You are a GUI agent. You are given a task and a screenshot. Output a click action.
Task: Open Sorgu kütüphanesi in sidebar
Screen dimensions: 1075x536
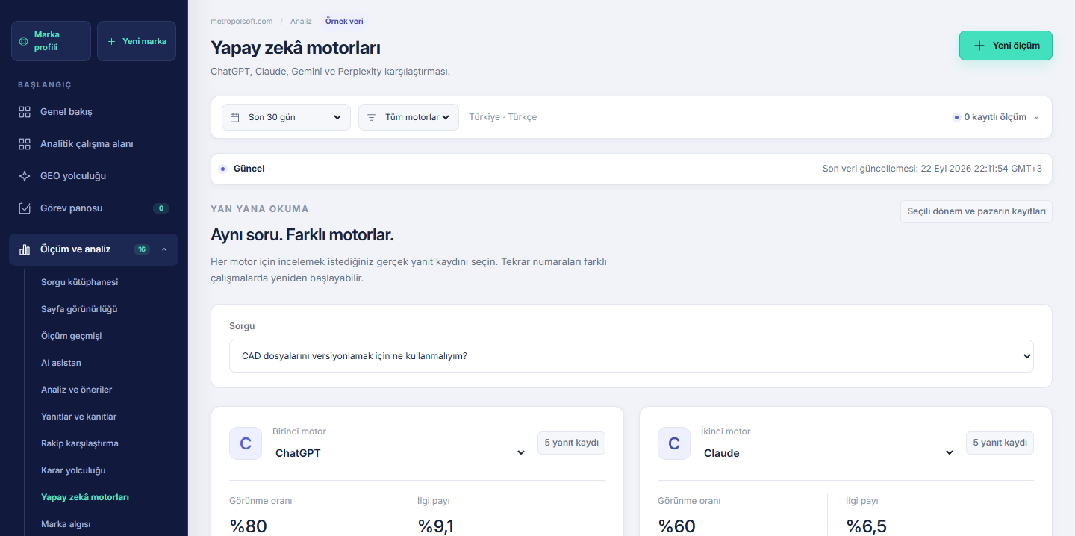coord(79,282)
